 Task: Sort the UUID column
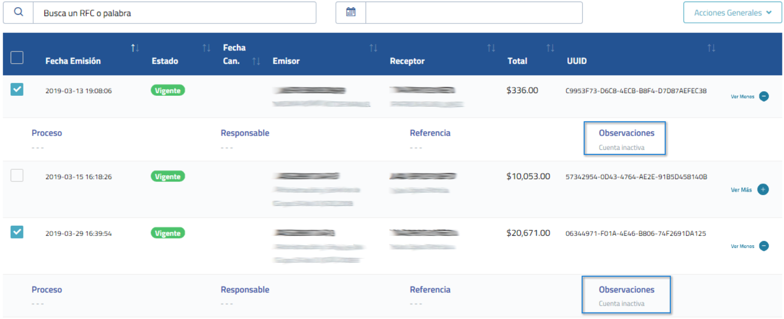pos(712,47)
